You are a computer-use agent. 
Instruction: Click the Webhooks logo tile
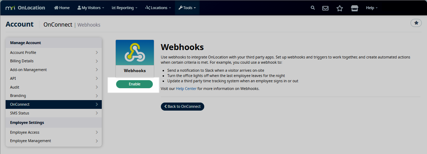135,52
